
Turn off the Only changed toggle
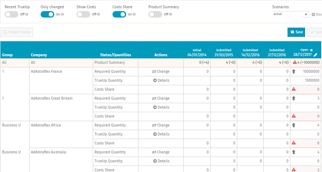click(47, 14)
